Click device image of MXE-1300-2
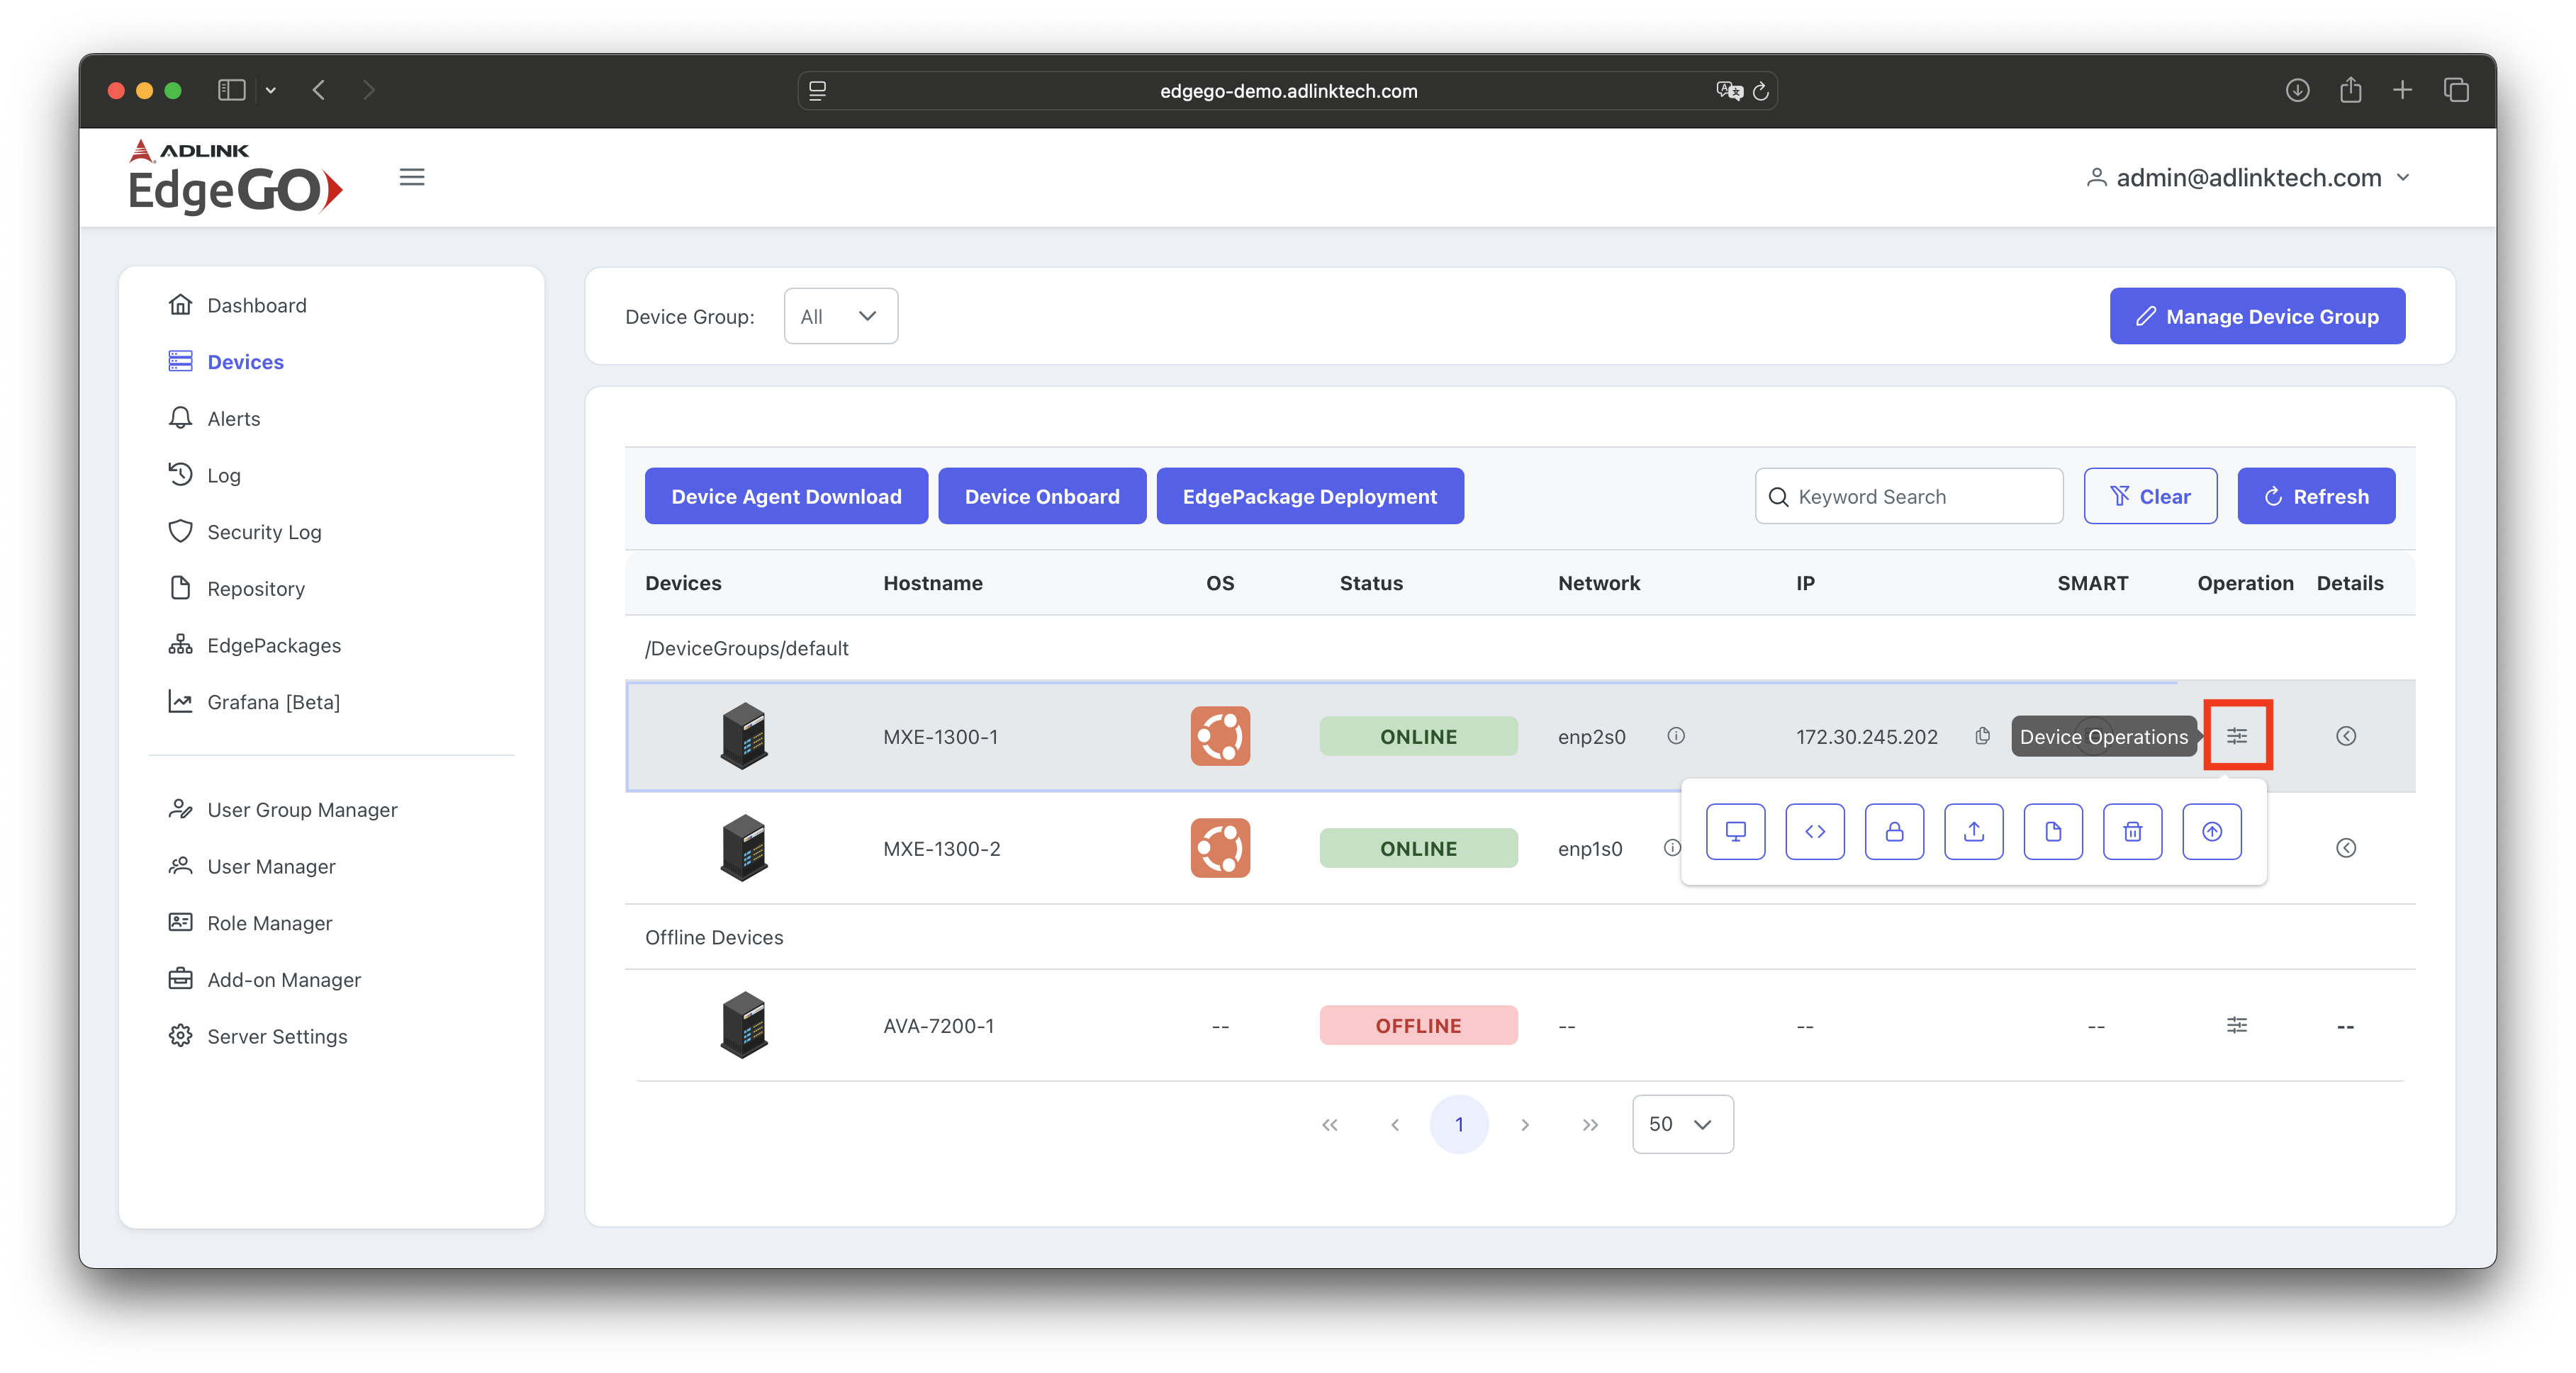Viewport: 2576px width, 1373px height. click(744, 848)
